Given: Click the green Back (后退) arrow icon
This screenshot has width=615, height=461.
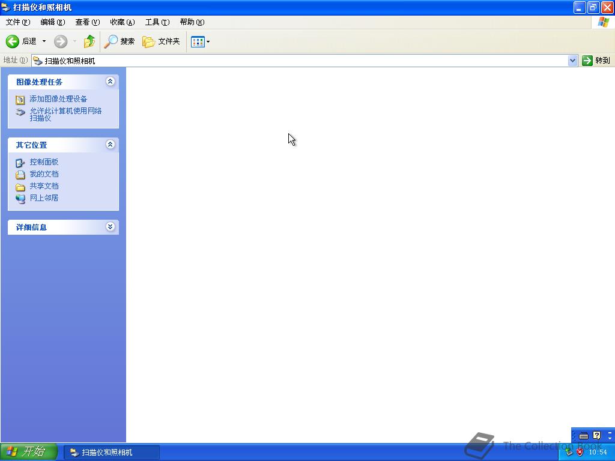Looking at the screenshot, I should [12, 41].
